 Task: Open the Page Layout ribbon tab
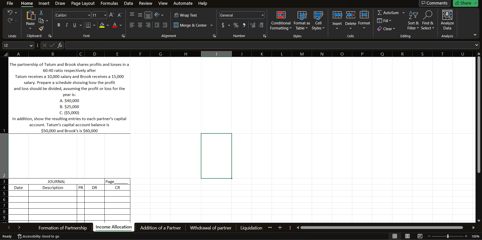click(83, 3)
